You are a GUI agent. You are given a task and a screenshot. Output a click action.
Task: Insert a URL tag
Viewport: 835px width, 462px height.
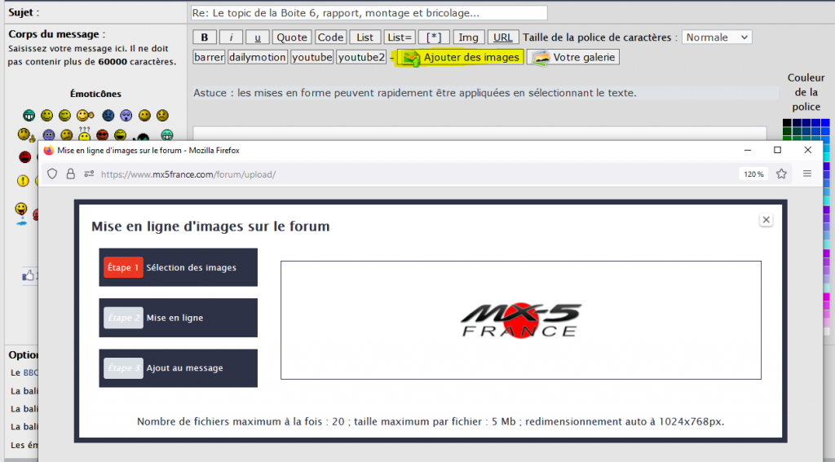[x=502, y=37]
